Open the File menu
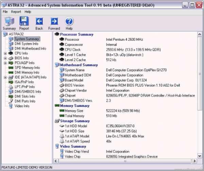Viewport: 204px width, 171px height. coord(5,12)
